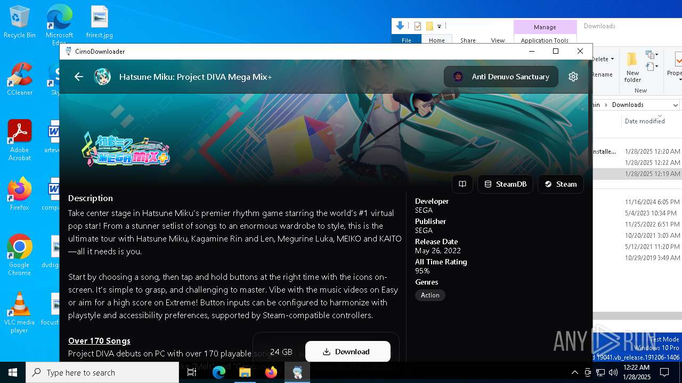Image resolution: width=682 pixels, height=383 pixels.
Task: Go back using the arrow in CirnoDownloader
Action: click(x=79, y=77)
